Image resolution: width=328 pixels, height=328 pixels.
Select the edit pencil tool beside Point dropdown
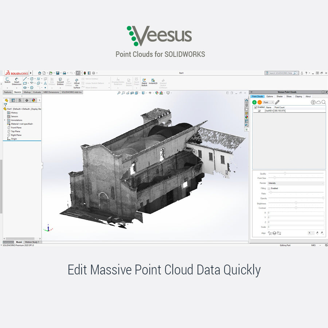[x=277, y=102]
